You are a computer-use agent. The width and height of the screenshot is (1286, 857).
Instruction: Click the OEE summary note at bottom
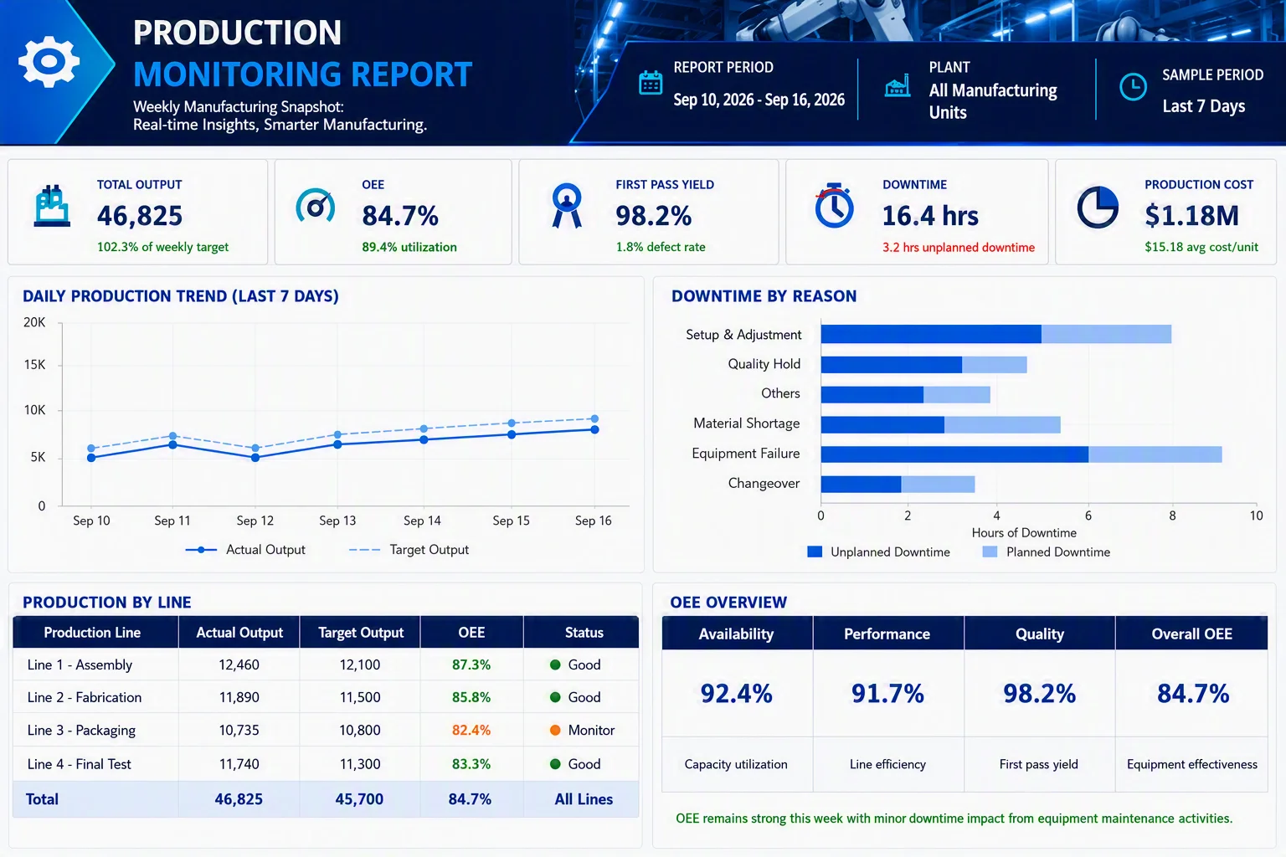coord(954,819)
